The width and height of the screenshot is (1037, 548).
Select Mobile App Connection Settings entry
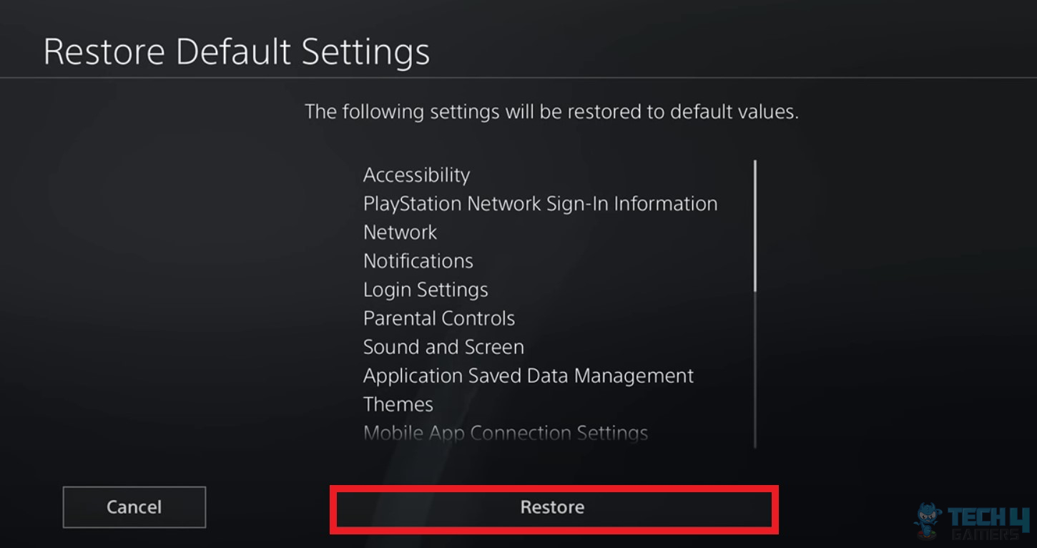[x=505, y=432]
